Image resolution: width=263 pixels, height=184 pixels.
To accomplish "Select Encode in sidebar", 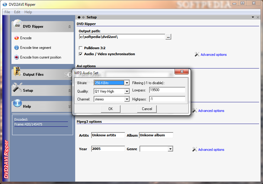I will pyautogui.click(x=26, y=38).
